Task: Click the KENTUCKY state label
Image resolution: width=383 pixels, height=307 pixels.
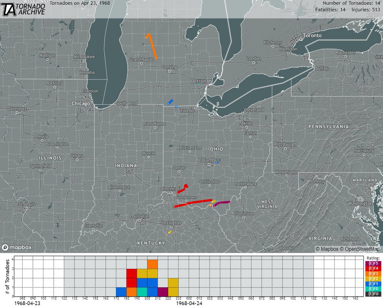Action: pos(151,243)
